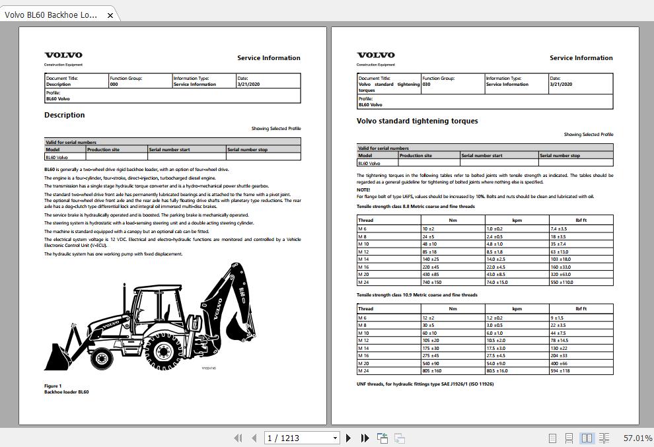This screenshot has height=447, width=654.
Task: Click the next view history icon
Action: pos(398,438)
